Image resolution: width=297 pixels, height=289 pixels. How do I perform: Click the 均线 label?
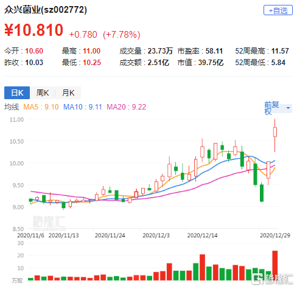point(12,107)
